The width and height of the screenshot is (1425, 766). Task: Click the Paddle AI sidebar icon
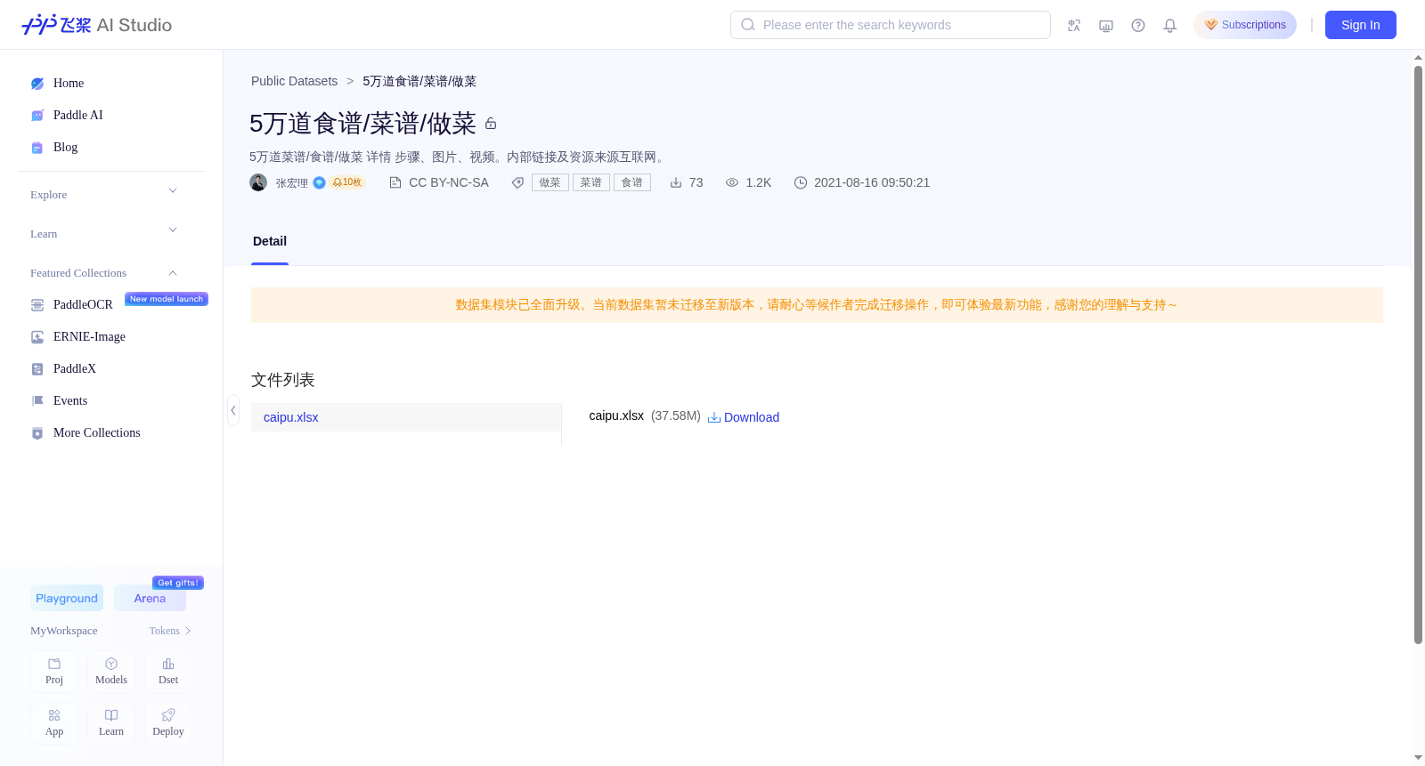[x=37, y=116]
